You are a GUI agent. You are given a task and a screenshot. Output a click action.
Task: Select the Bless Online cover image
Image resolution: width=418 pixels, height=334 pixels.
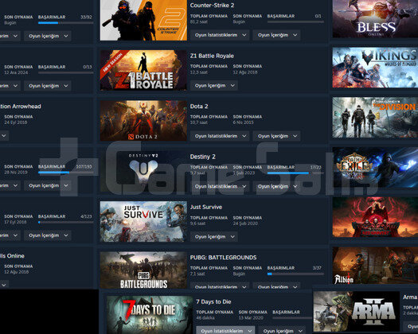pyautogui.click(x=375, y=18)
